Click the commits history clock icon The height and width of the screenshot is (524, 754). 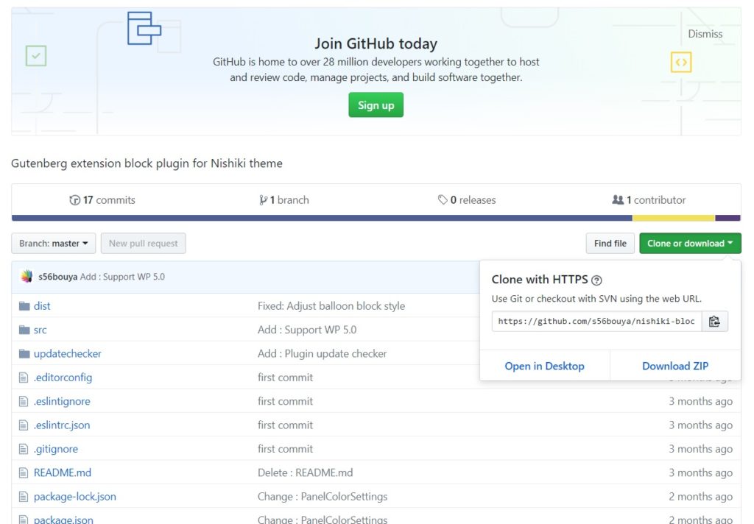[74, 200]
